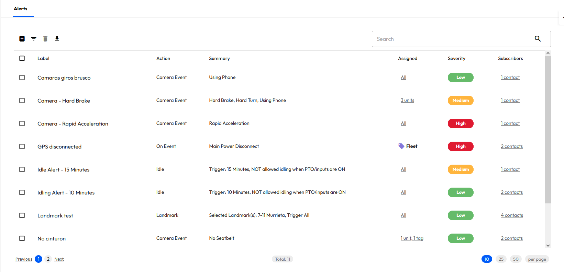Open 4 contacts for Landmark test
The image size is (564, 272).
512,215
